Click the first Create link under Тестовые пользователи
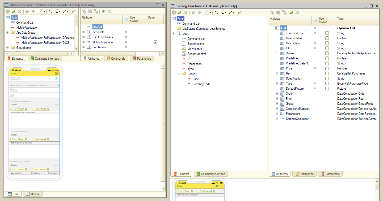 [14, 105]
